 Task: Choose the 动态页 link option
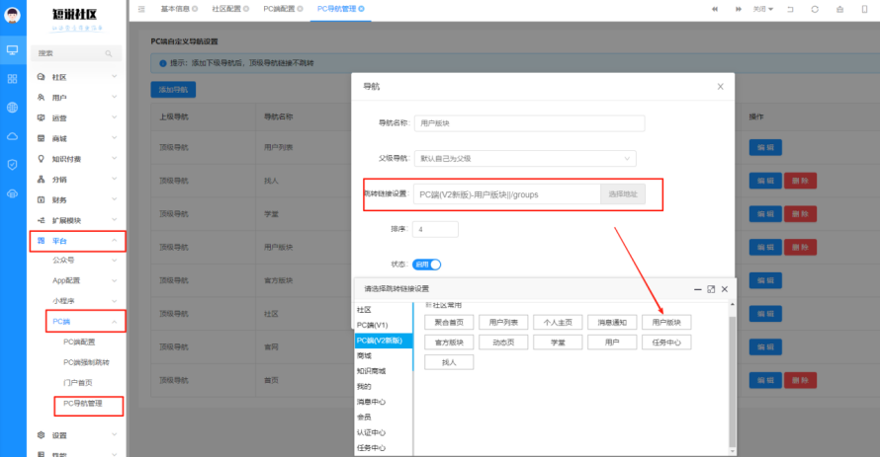pyautogui.click(x=503, y=343)
